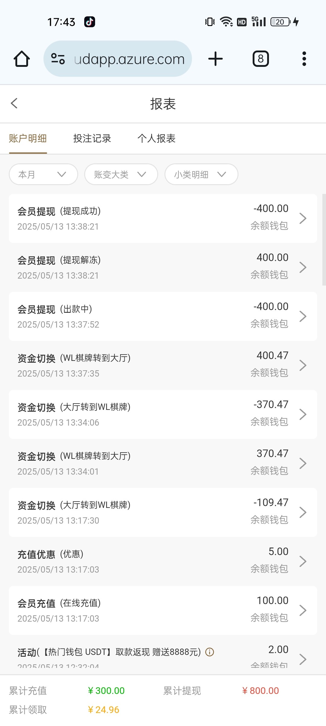
Task: Open site settings icon in address bar
Action: pos(58,59)
